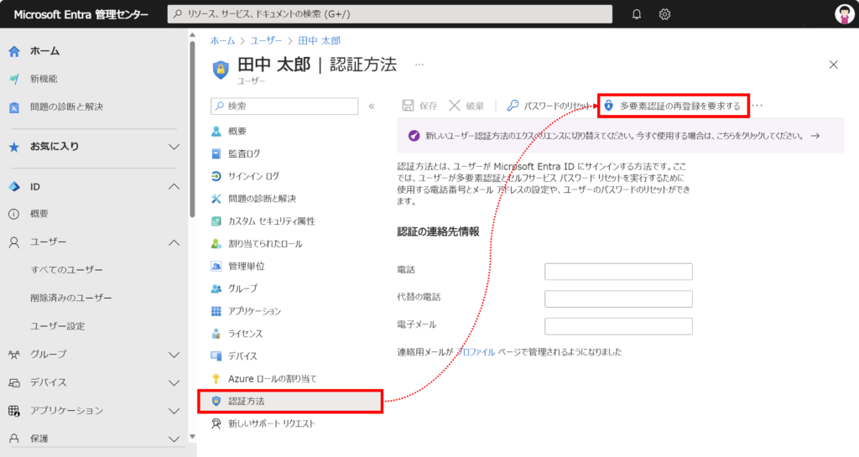859x457 pixels.
Task: Open ユーザー設定 in the sidebar
Action: click(58, 326)
